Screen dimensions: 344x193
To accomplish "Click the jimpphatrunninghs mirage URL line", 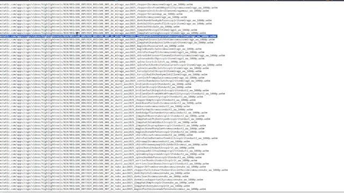I will pos(103,33).
